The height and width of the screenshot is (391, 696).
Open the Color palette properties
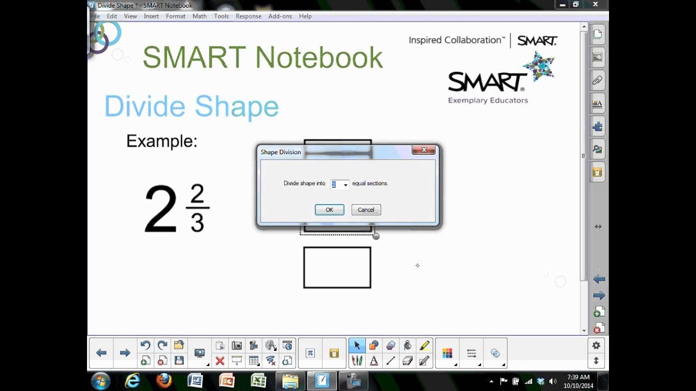[x=448, y=353]
